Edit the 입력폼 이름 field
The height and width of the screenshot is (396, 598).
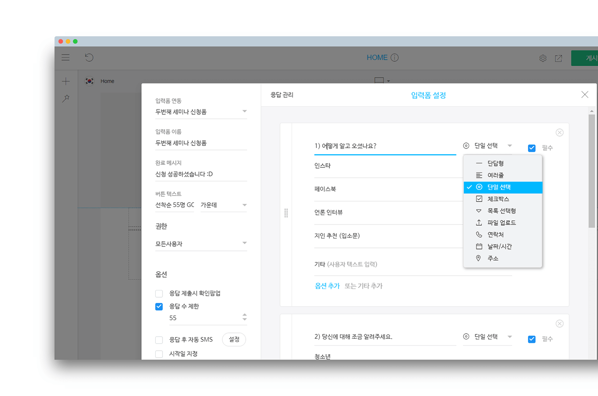pyautogui.click(x=201, y=143)
